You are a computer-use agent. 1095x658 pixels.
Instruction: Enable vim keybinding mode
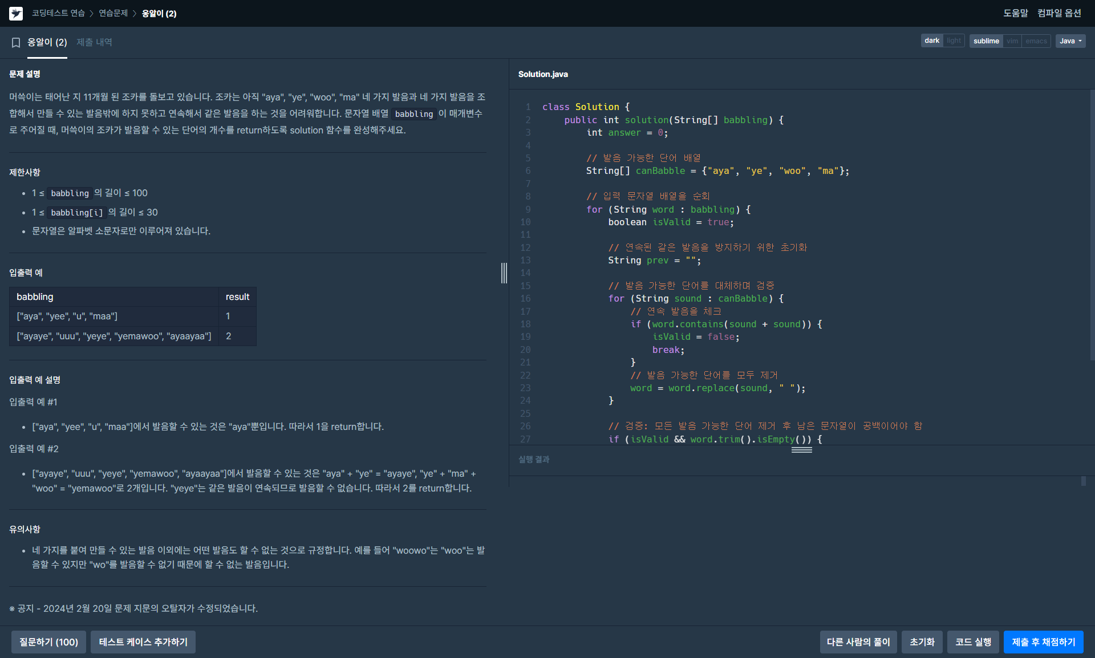click(x=1012, y=41)
